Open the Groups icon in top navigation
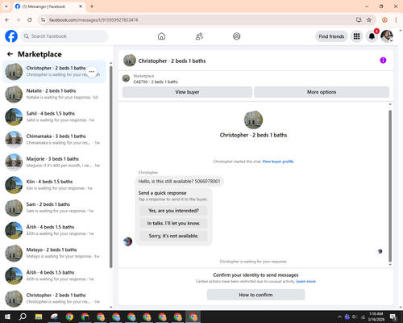Viewport: 403px width, 323px height. click(237, 36)
